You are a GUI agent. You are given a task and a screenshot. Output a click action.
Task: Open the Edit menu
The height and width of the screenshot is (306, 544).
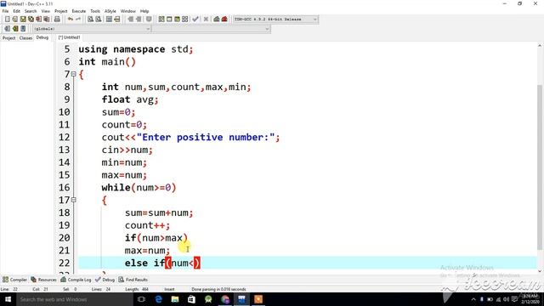pyautogui.click(x=17, y=11)
